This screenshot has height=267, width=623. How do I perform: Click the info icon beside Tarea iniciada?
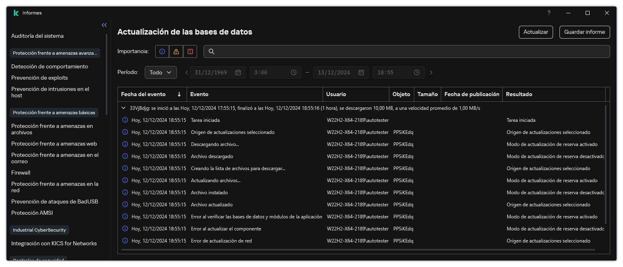(x=125, y=120)
